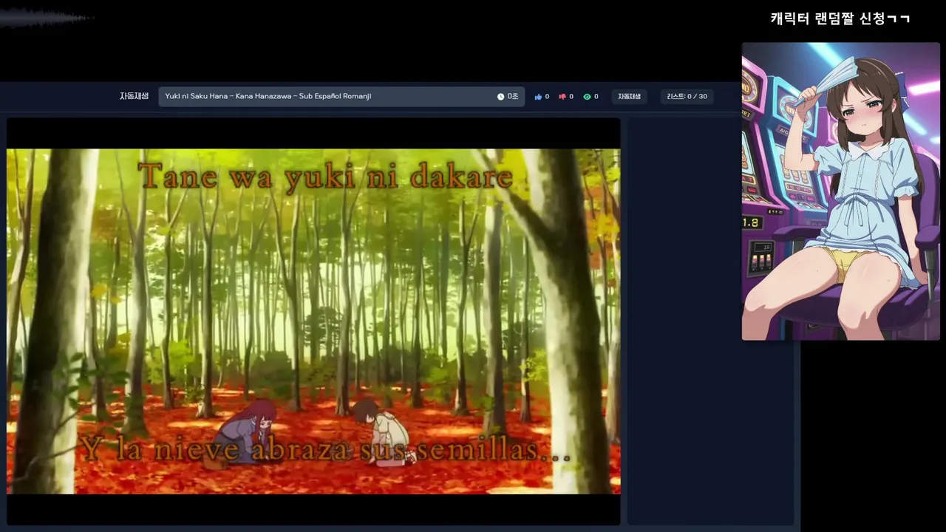The height and width of the screenshot is (532, 946).
Task: Click the 자동재생 button beside the 리스트 counter
Action: click(630, 97)
